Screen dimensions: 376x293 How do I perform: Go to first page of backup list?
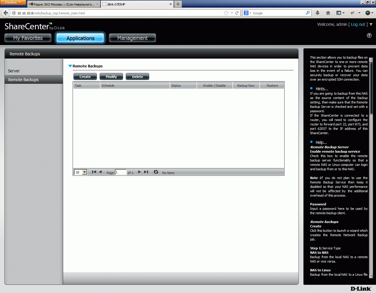pyautogui.click(x=94, y=172)
